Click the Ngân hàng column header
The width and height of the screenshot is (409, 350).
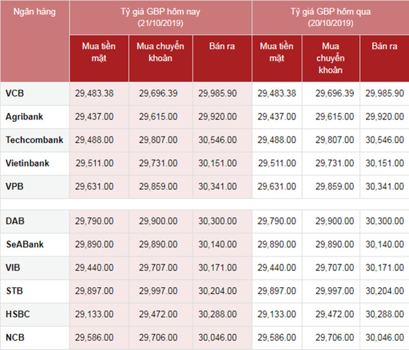point(34,12)
